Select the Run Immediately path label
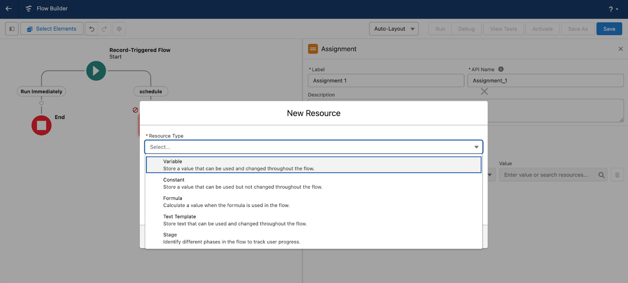 pos(41,91)
